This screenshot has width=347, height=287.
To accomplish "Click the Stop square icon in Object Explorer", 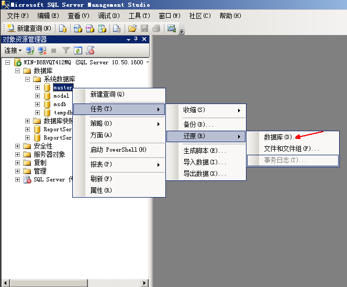I will tap(53, 51).
